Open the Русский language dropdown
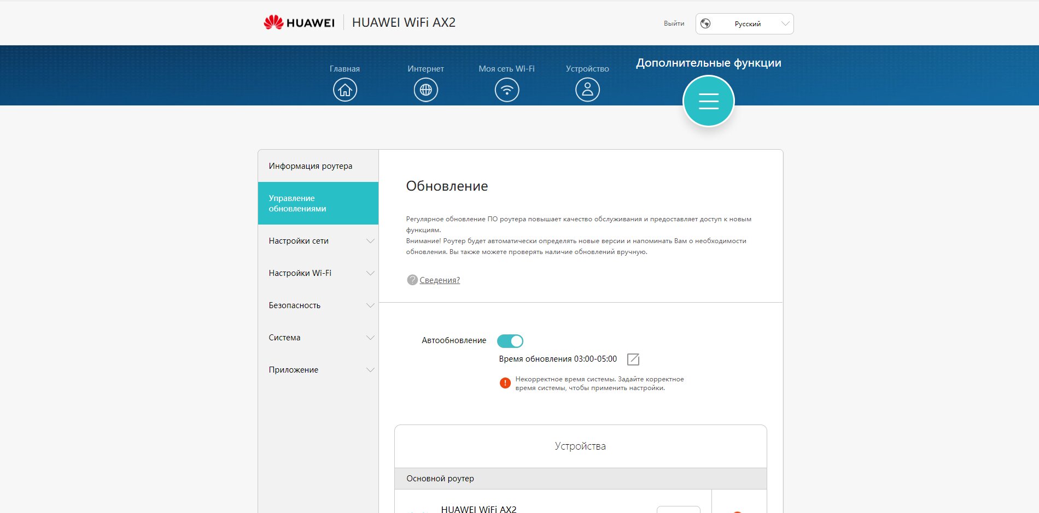 [745, 23]
